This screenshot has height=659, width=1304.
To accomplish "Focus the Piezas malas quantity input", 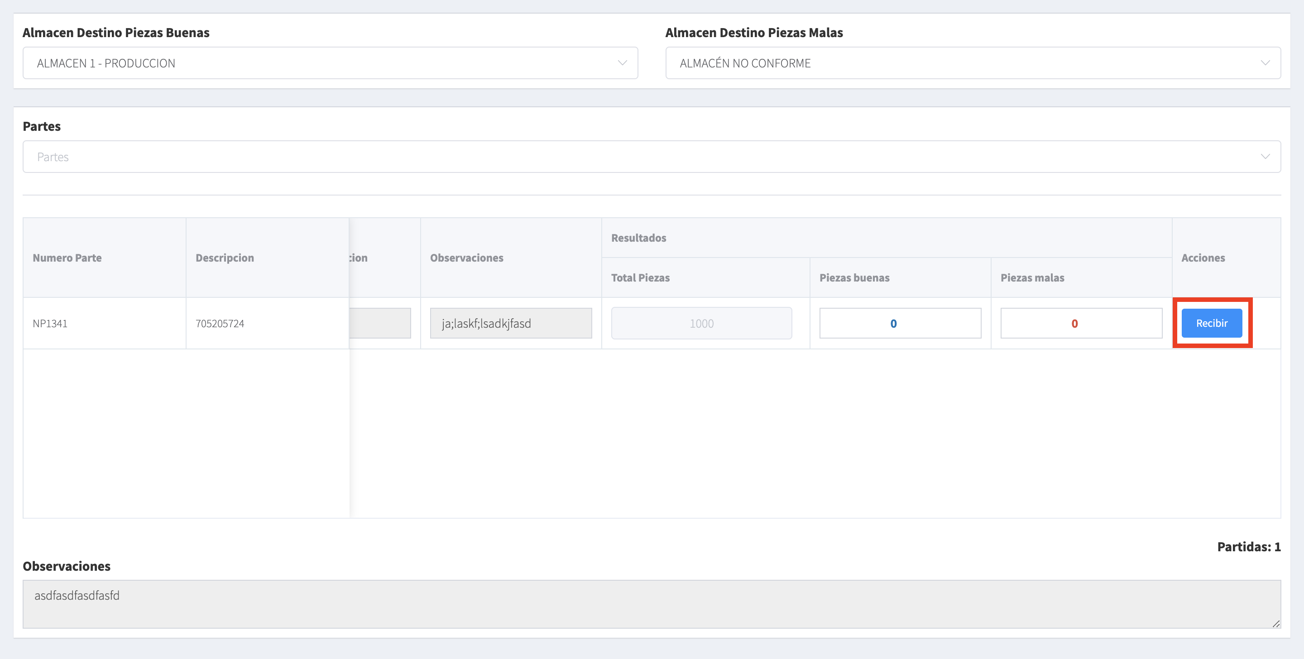I will [x=1081, y=324].
